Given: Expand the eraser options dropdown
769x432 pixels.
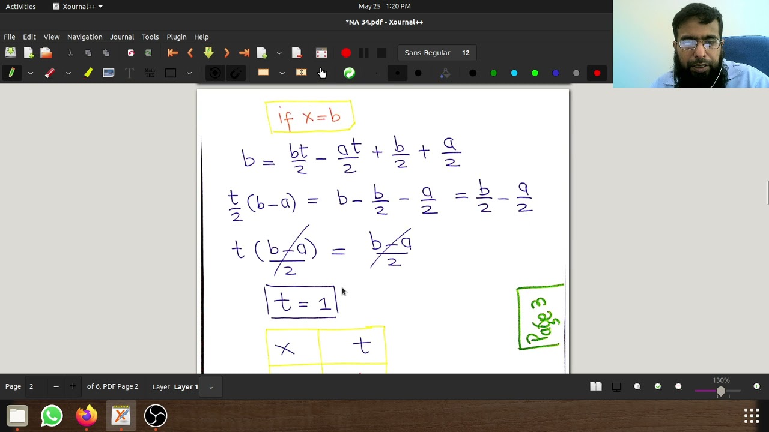Looking at the screenshot, I should (x=68, y=73).
